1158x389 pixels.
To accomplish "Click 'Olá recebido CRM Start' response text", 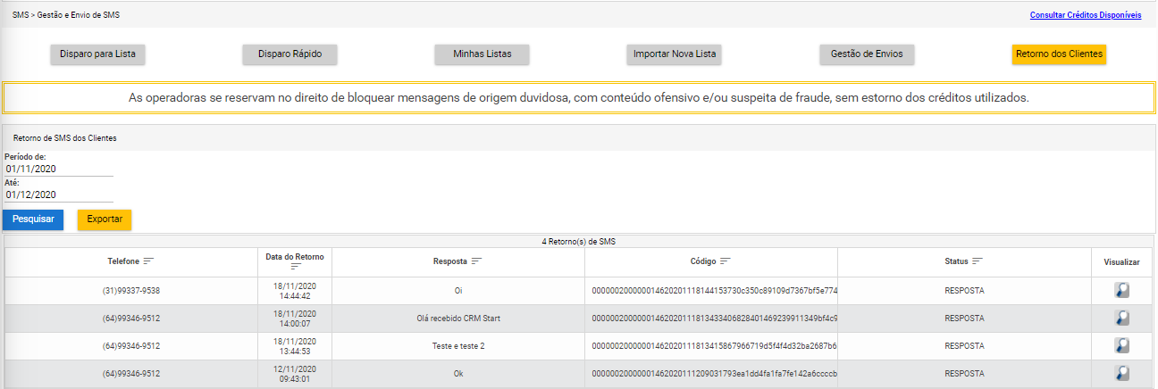I will pyautogui.click(x=458, y=319).
